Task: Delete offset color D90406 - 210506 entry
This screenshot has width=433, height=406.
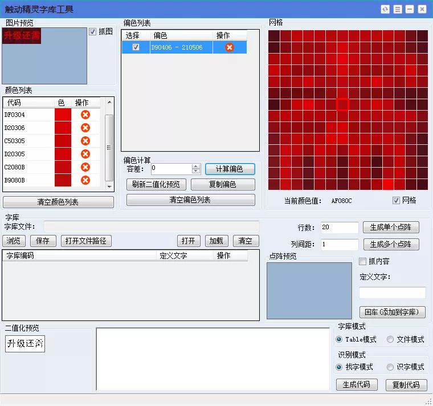Action: [x=230, y=47]
